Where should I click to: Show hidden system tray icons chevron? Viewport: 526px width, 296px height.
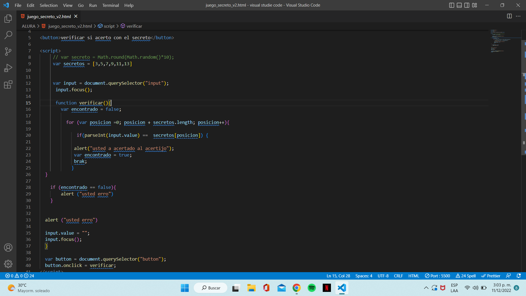coord(426,288)
